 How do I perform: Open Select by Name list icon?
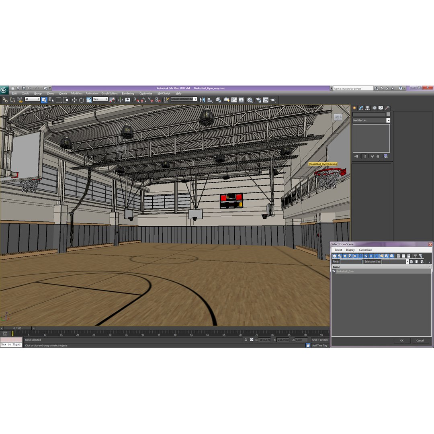[51, 100]
